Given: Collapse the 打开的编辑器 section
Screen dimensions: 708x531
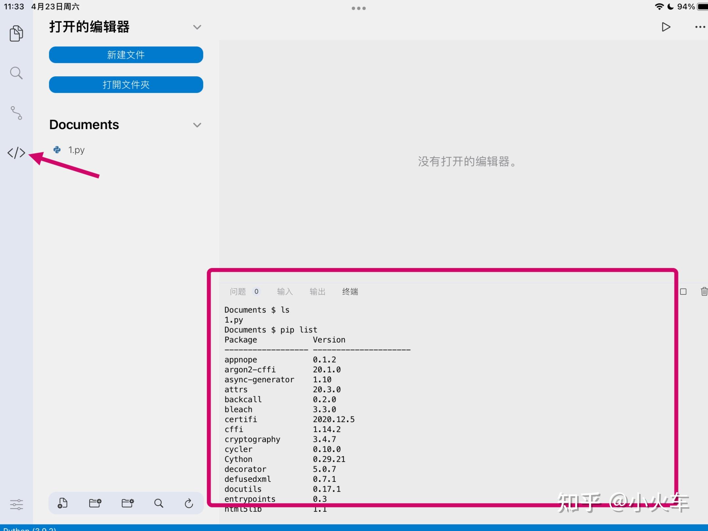Looking at the screenshot, I should (x=197, y=27).
